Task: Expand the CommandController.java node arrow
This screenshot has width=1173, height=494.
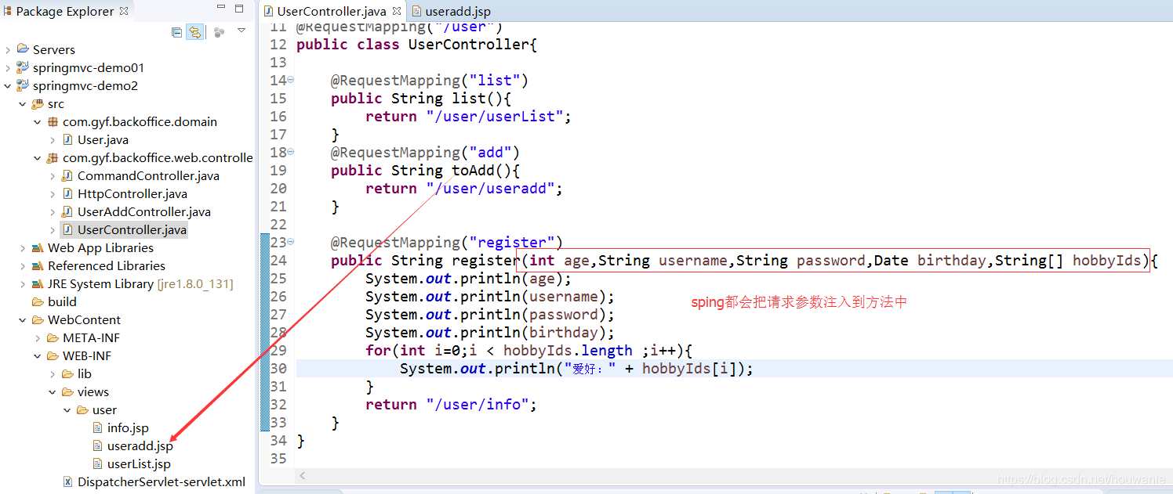Action: point(52,175)
